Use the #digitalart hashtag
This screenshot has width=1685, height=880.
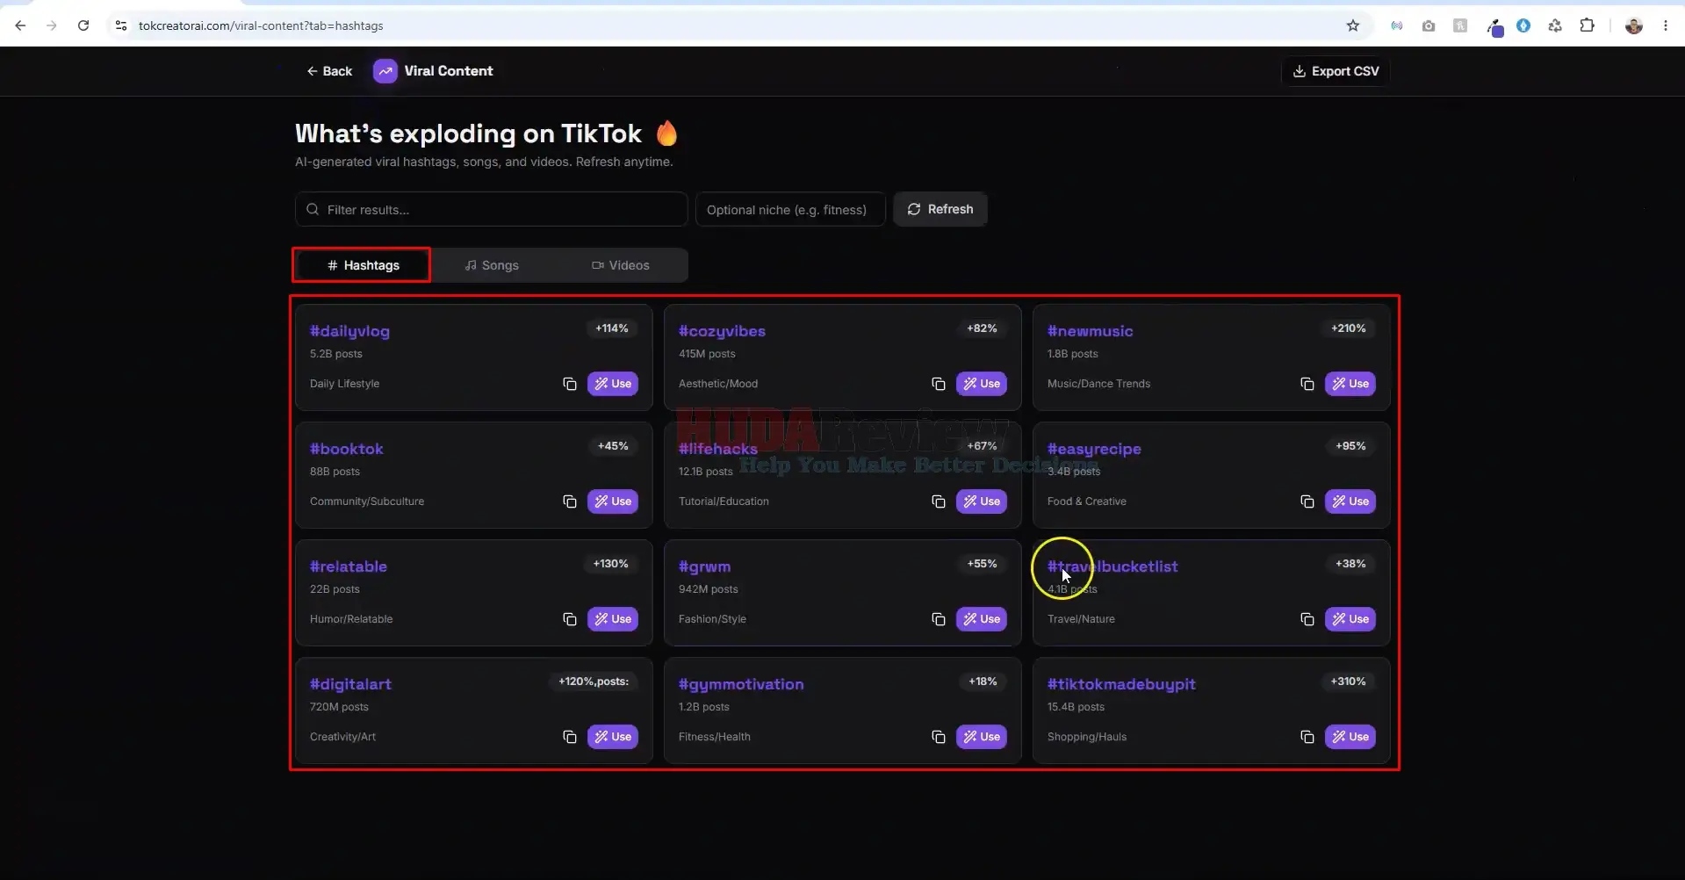click(613, 737)
